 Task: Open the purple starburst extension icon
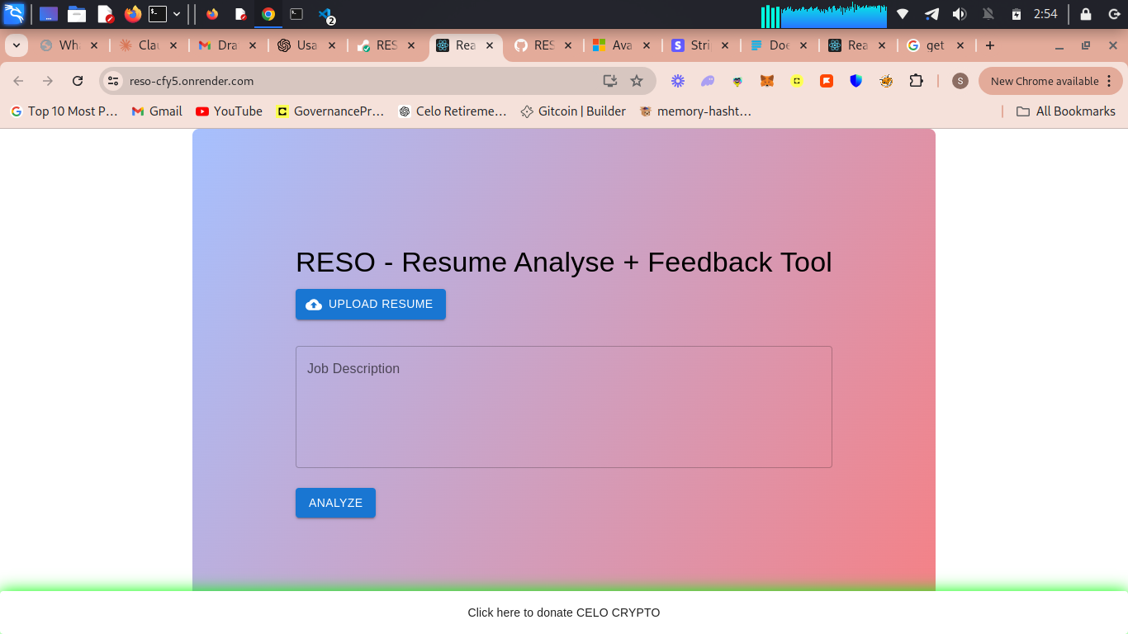click(677, 81)
